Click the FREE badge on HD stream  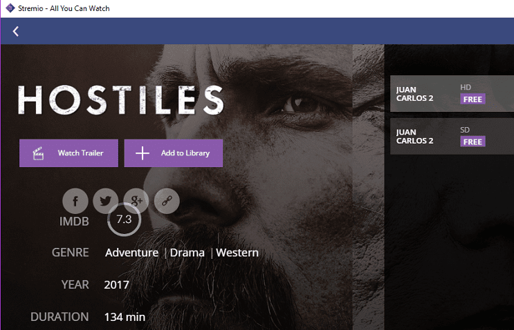(472, 99)
